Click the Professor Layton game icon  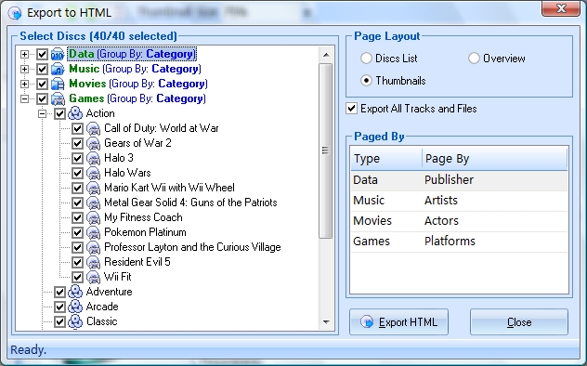click(93, 247)
